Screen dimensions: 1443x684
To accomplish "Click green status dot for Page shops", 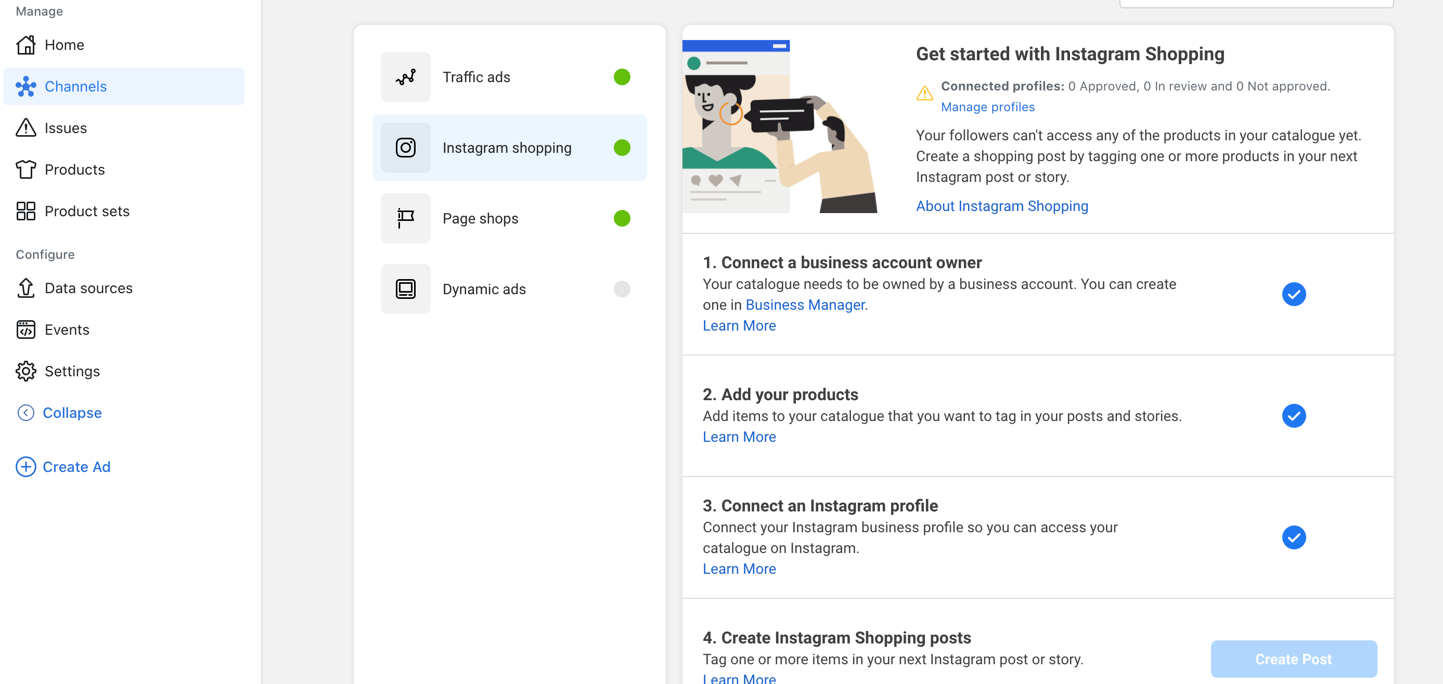I will tap(622, 218).
